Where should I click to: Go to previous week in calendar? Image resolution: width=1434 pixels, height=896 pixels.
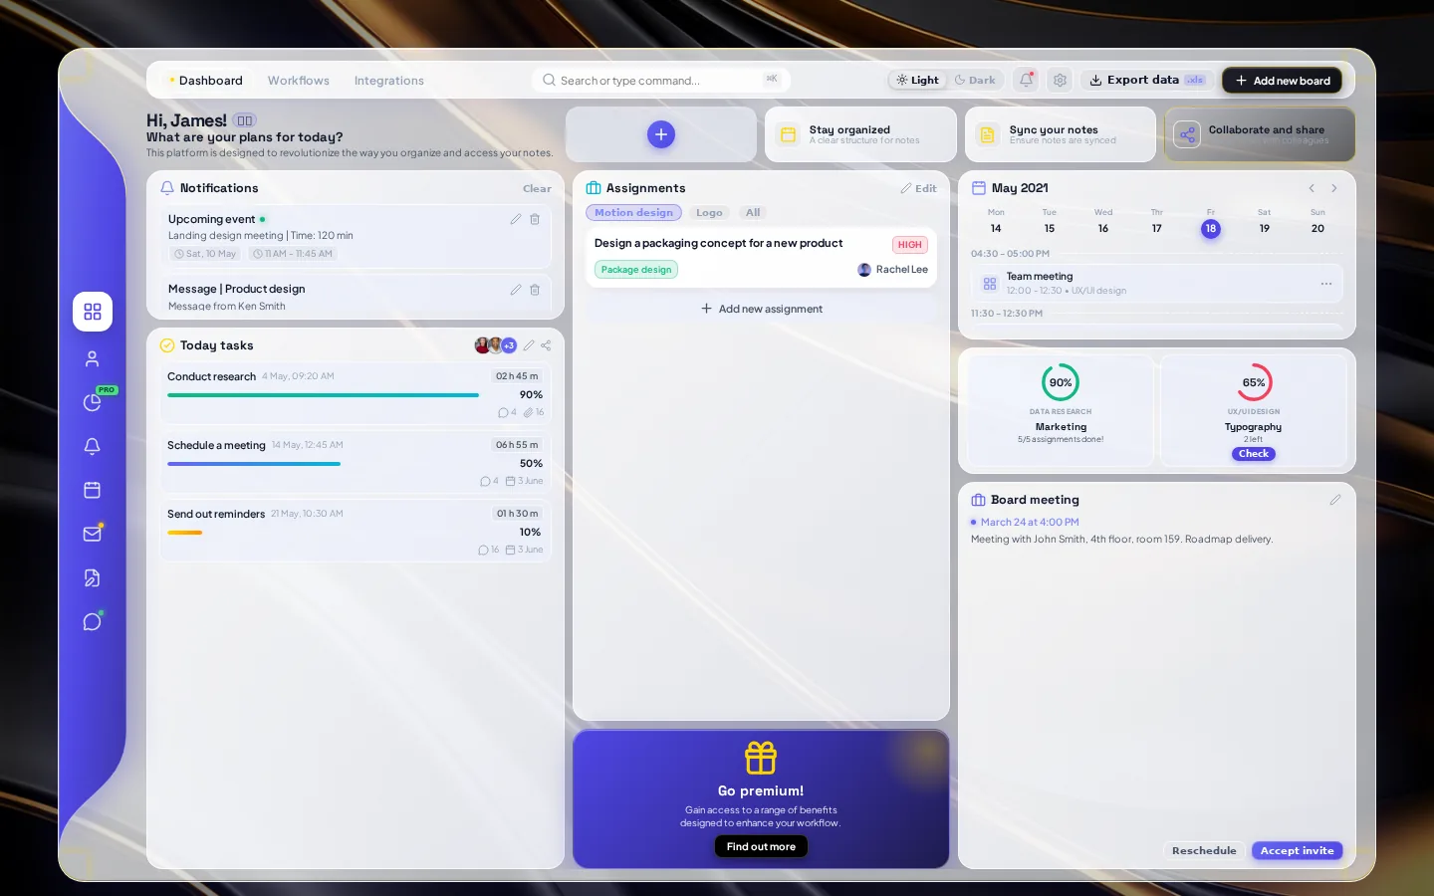click(1312, 188)
